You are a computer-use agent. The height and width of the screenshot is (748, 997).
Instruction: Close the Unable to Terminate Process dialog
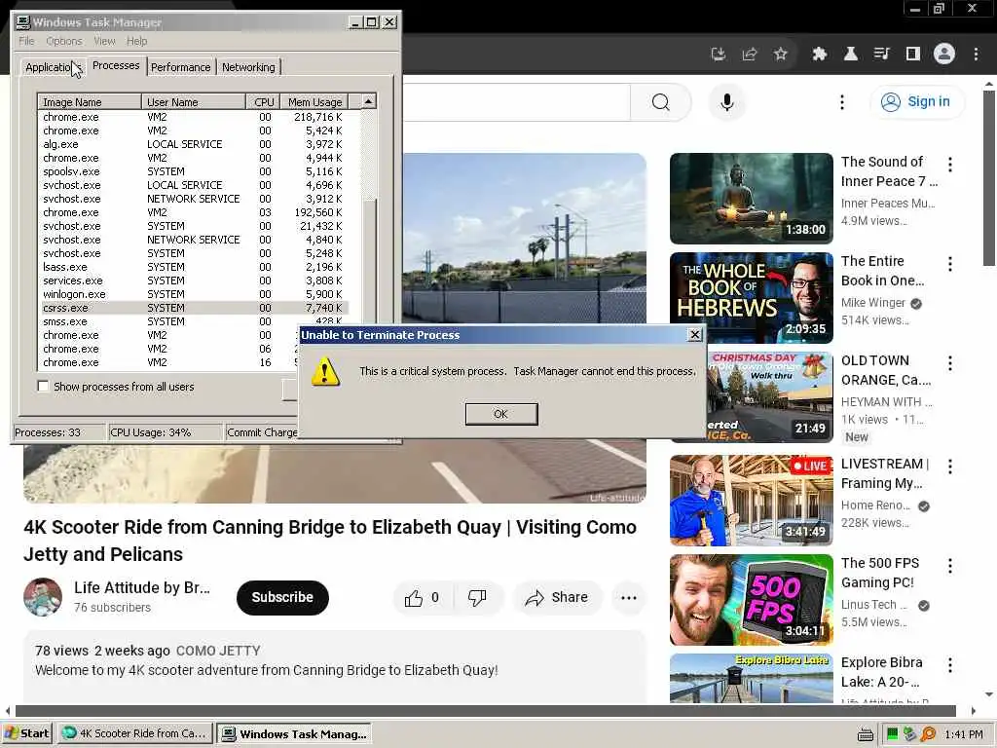click(x=695, y=335)
